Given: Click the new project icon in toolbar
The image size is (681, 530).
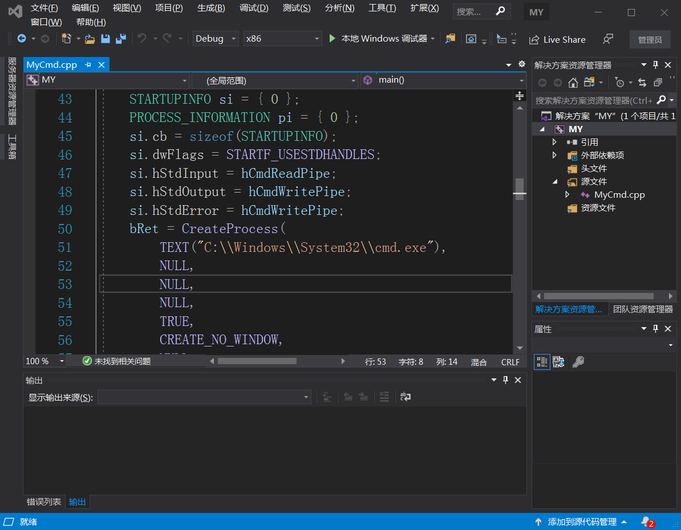Looking at the screenshot, I should (x=67, y=39).
